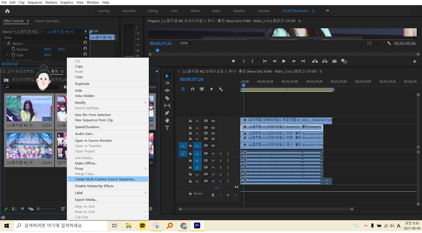Select the Selection (arrow) tool
The height and width of the screenshot is (233, 422).
tap(167, 76)
